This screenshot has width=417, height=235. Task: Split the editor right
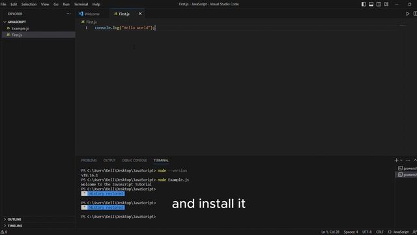415,14
